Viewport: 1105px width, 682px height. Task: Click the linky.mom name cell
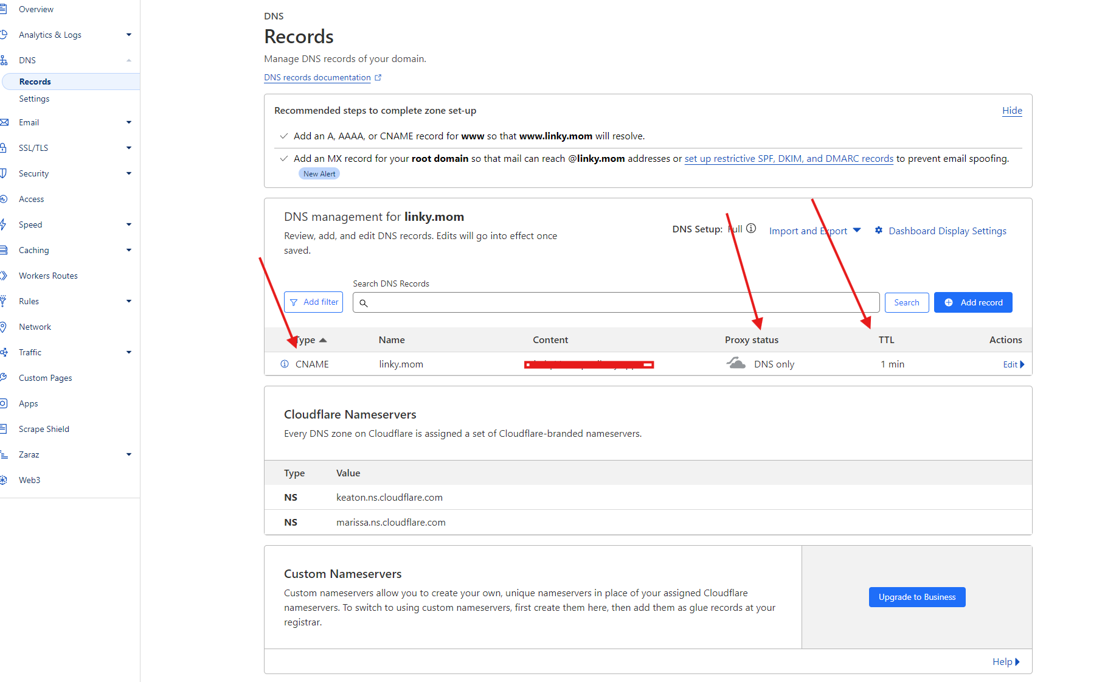401,364
